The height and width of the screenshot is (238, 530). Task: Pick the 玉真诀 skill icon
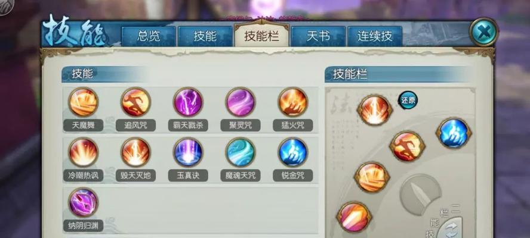(188, 152)
